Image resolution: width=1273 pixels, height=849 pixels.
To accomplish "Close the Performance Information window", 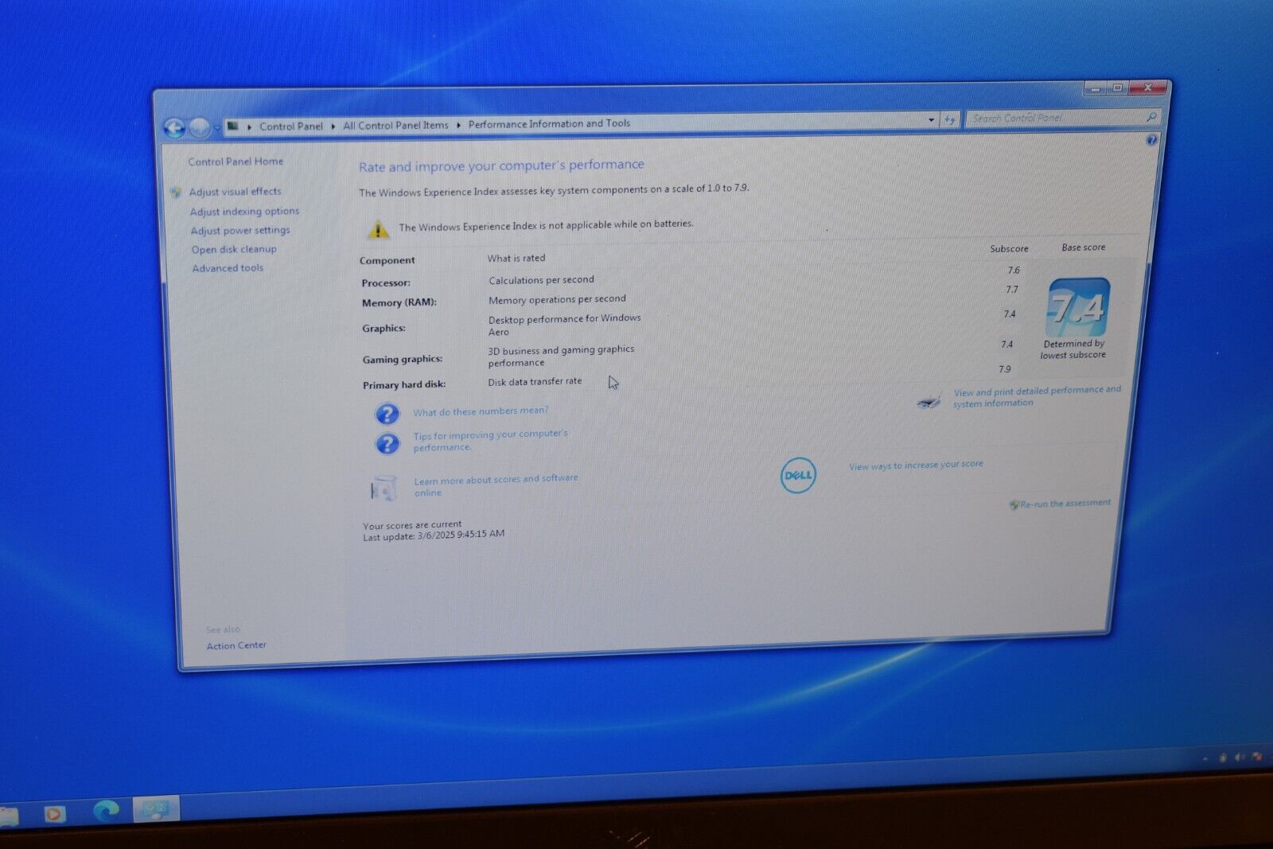I will click(1147, 88).
